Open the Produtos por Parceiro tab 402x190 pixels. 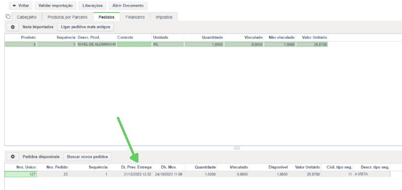(67, 17)
